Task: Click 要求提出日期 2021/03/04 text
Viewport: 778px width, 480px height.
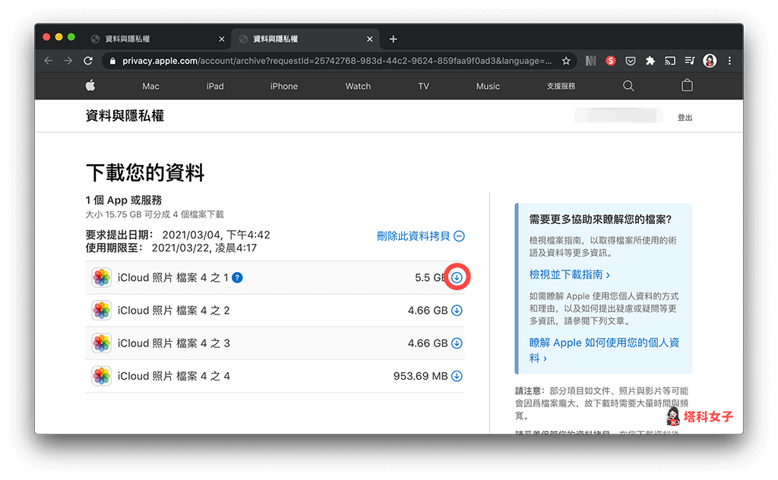Action: coord(178,235)
